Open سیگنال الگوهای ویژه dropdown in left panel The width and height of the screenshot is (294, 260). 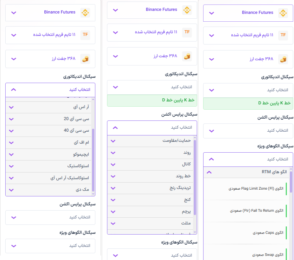click(x=50, y=246)
